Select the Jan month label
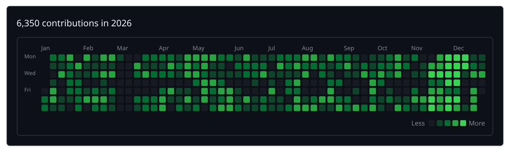510x153 pixels. point(45,48)
